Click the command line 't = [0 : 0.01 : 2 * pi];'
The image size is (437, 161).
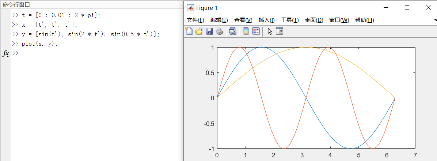tap(61, 15)
